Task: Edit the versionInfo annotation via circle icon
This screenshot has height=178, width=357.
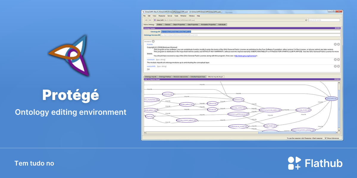Action: (338, 66)
